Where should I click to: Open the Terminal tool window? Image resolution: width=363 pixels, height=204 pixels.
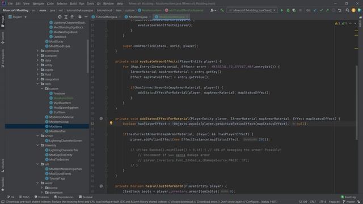[86, 197]
